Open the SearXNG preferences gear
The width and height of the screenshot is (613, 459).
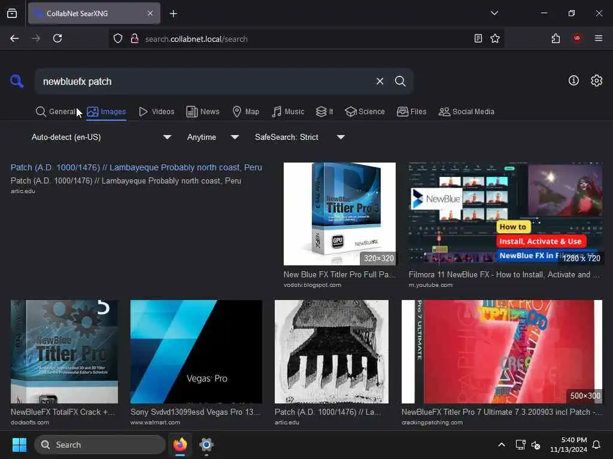(x=596, y=81)
